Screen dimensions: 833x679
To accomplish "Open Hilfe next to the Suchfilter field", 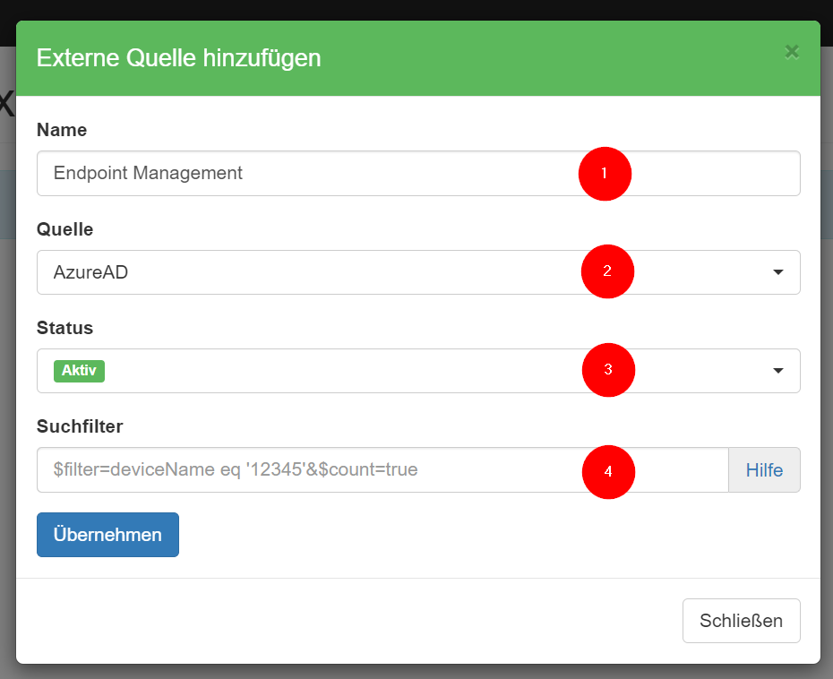I will pyautogui.click(x=764, y=469).
